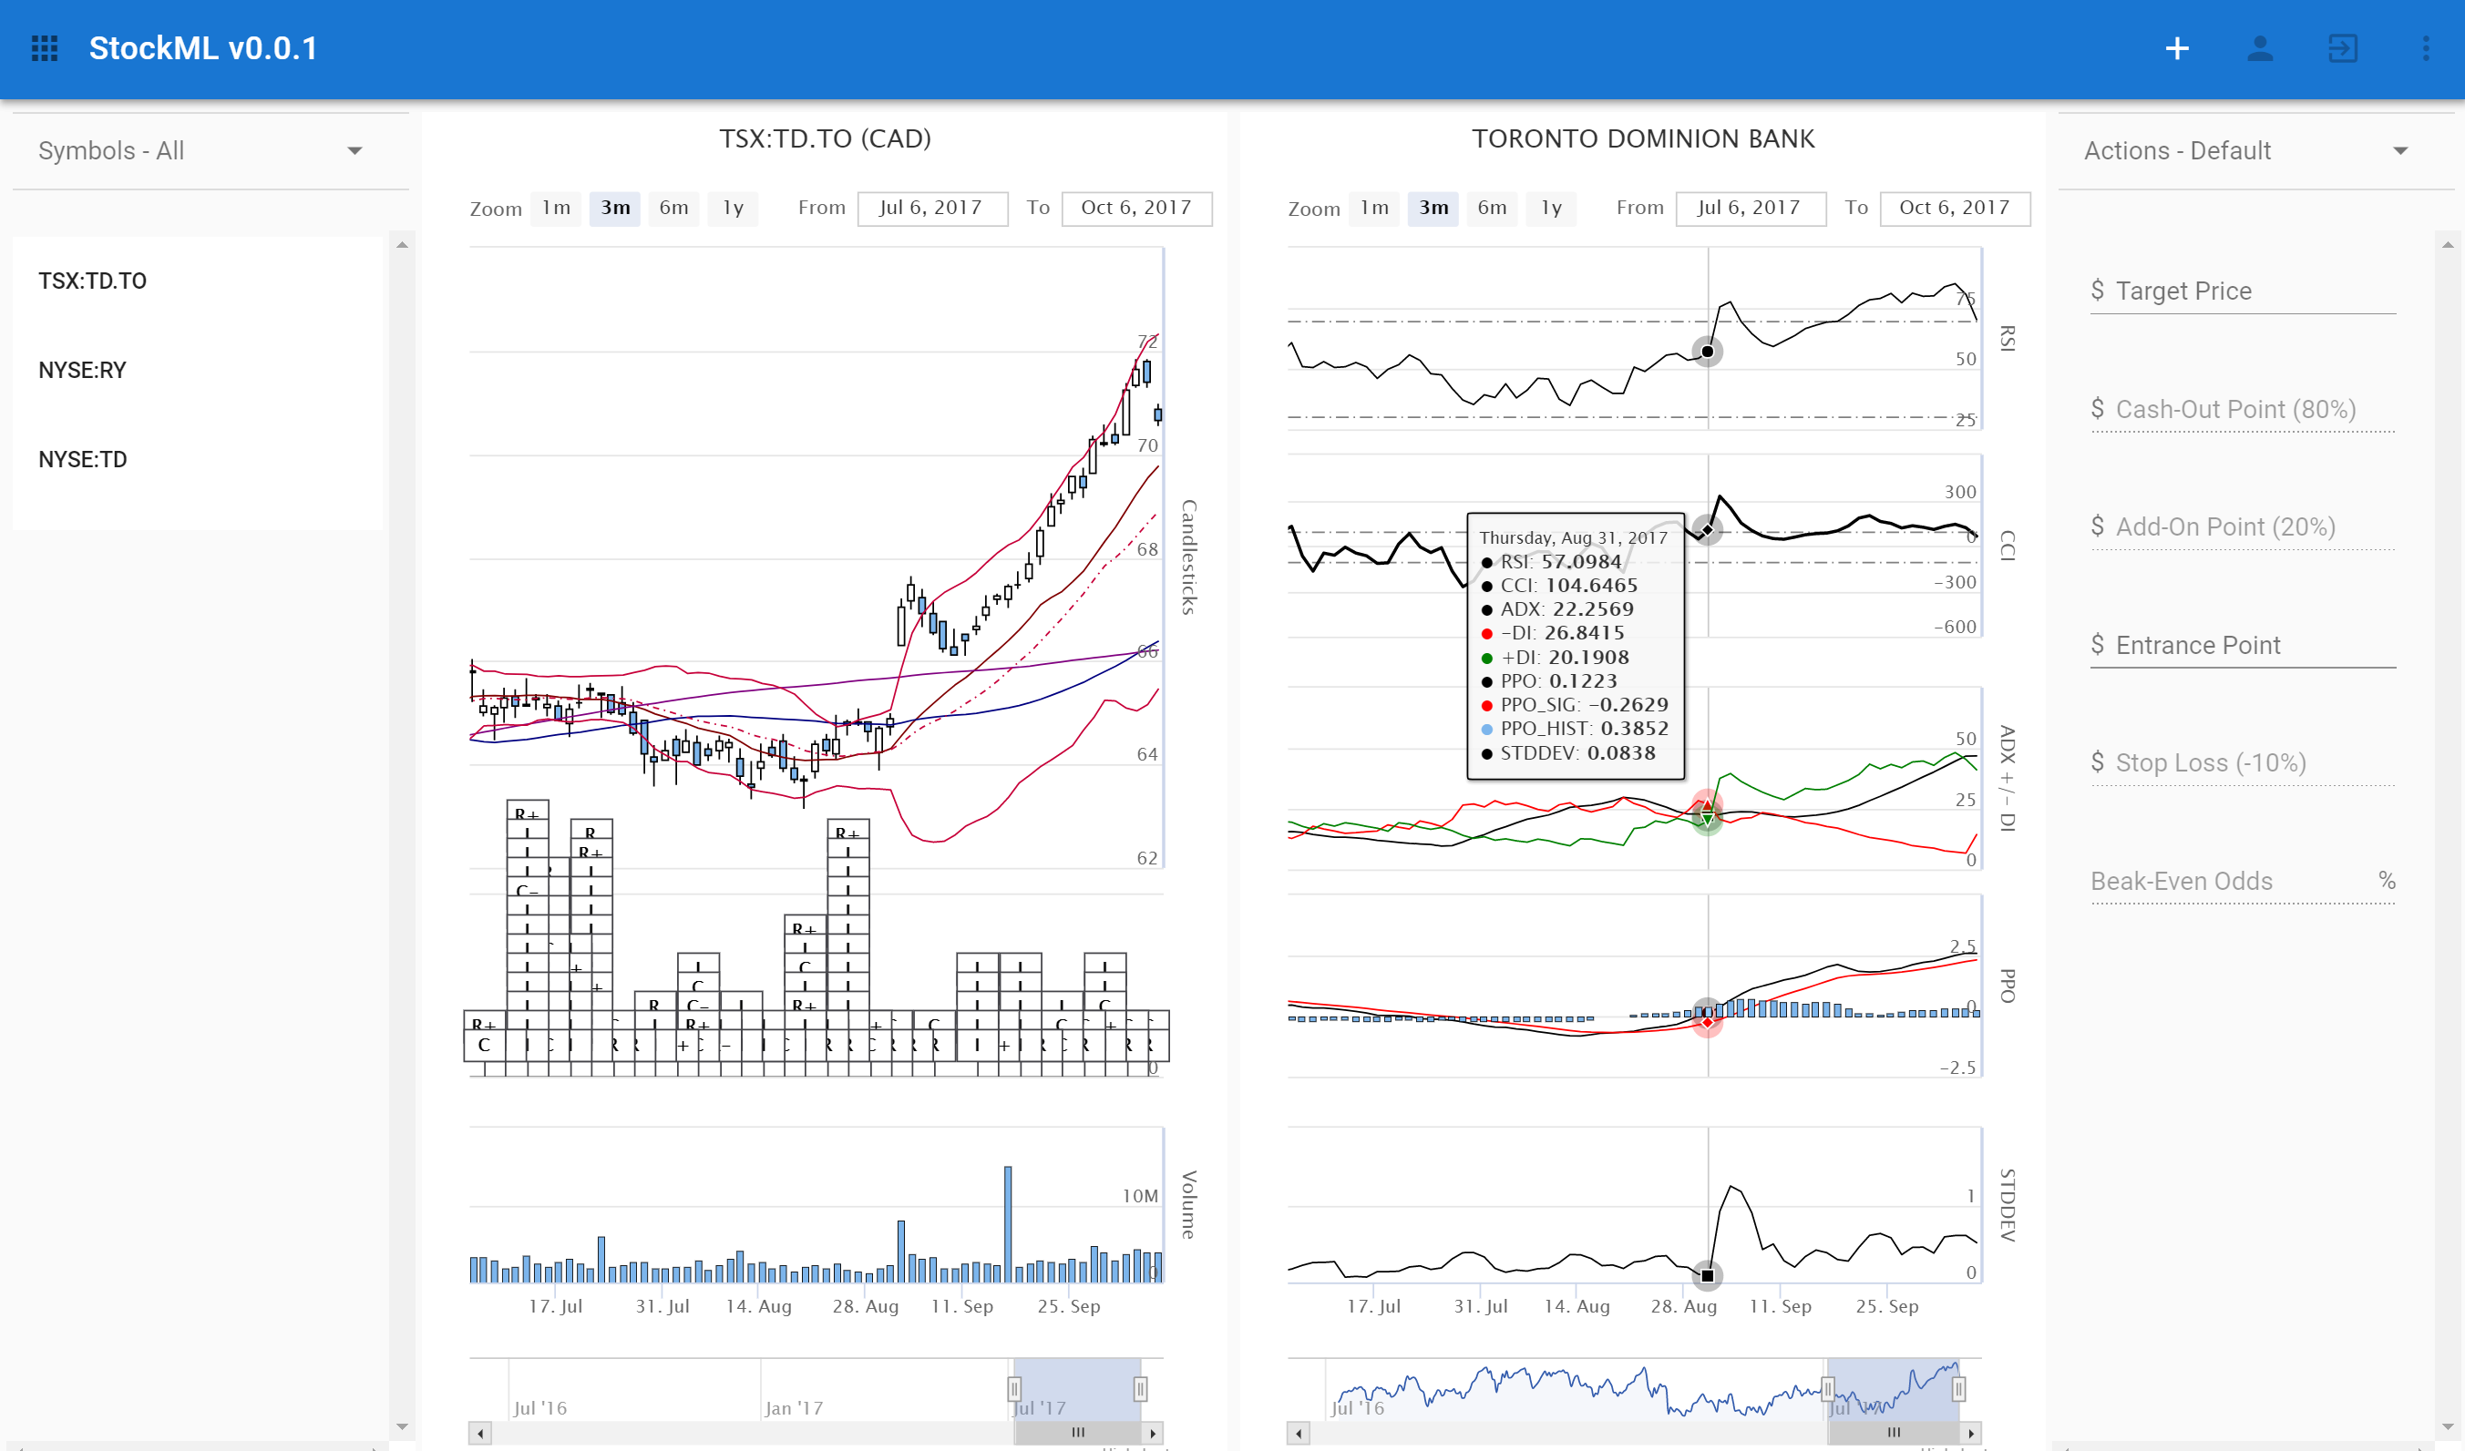The image size is (2465, 1451).
Task: Edit candlestick chart To date Oct 6, 2017
Action: pyautogui.click(x=1136, y=209)
